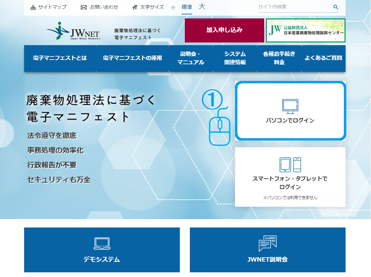Open the 日本産業廃棄物処理振興センター banner link

(x=305, y=30)
